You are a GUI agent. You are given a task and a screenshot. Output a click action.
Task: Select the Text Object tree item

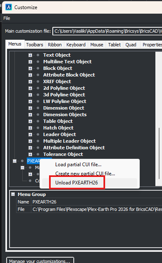(57, 55)
